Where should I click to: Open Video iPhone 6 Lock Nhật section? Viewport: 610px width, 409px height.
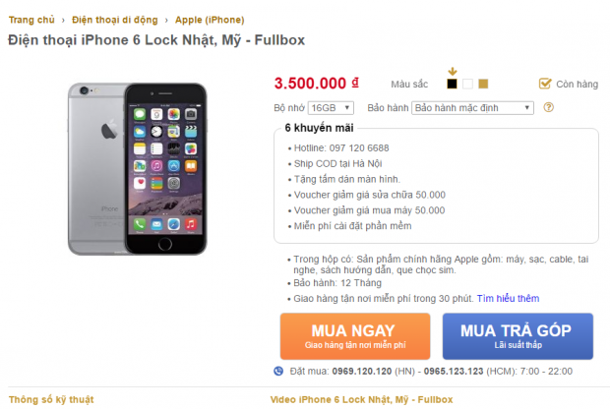[x=361, y=400]
